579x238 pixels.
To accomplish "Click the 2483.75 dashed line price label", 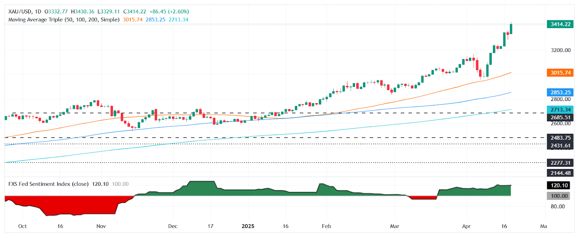I will pyautogui.click(x=560, y=138).
